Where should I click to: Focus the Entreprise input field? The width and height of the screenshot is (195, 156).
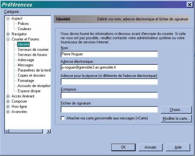[109, 96]
